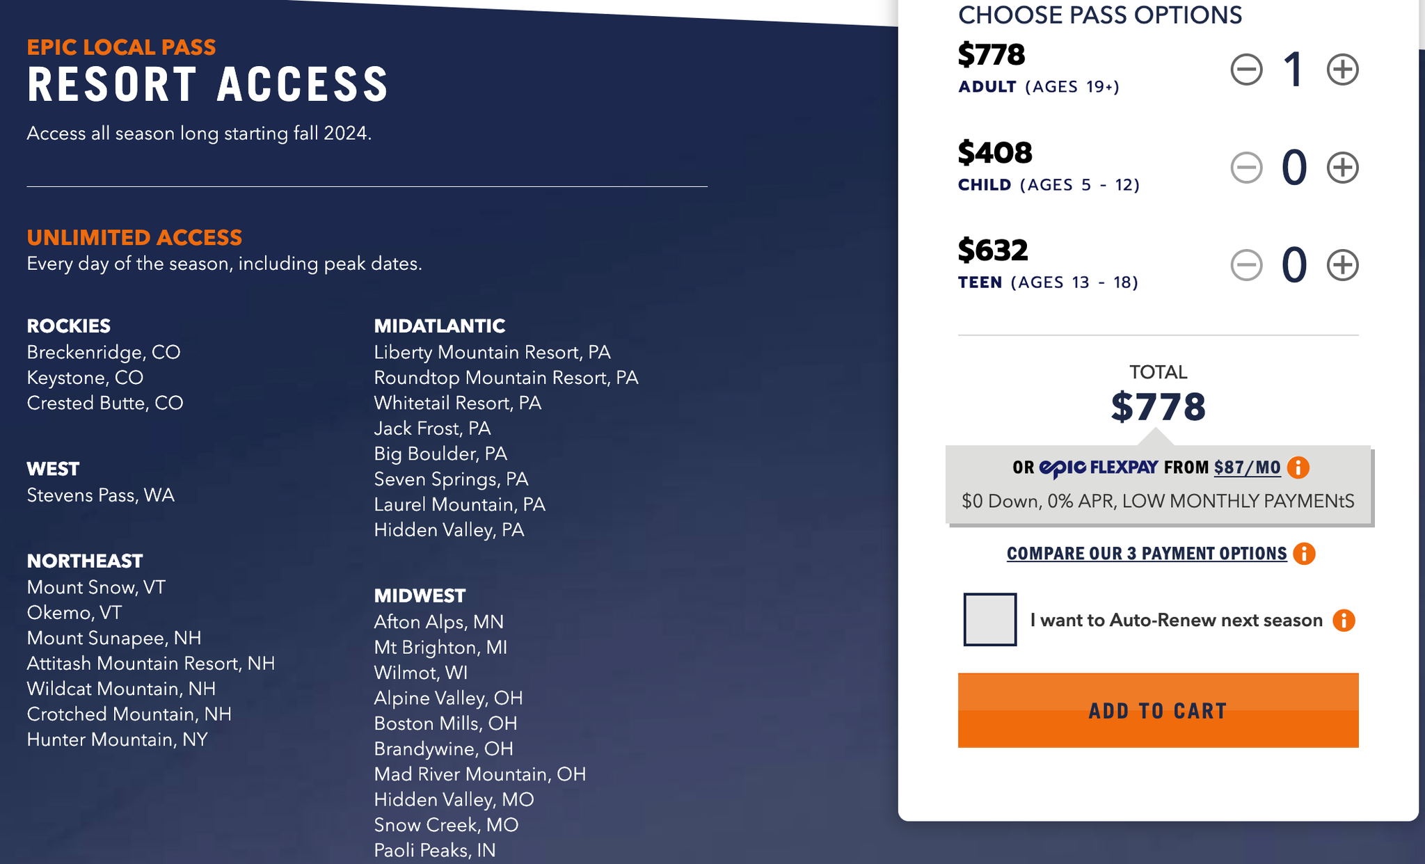Decrease Teen pass quantity with minus icon

[x=1246, y=265]
